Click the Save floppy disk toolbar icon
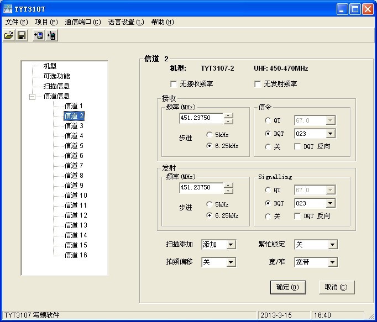 [22, 35]
